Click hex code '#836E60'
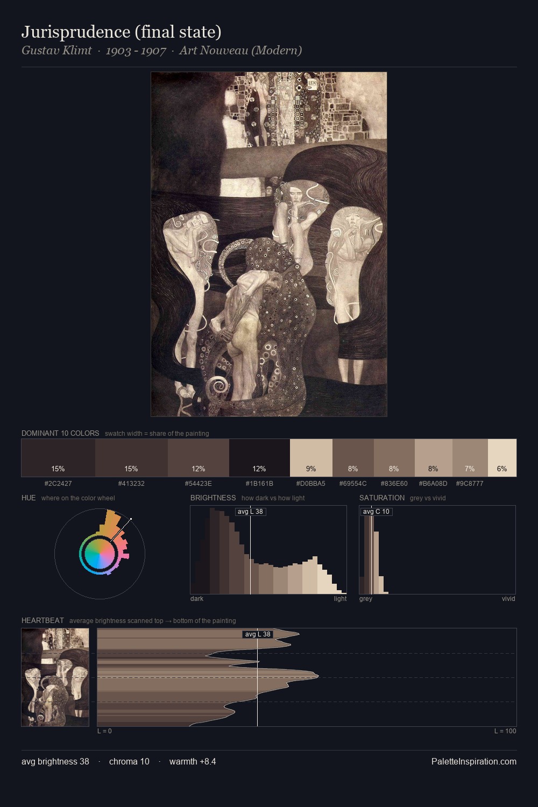538x807 pixels. point(394,484)
